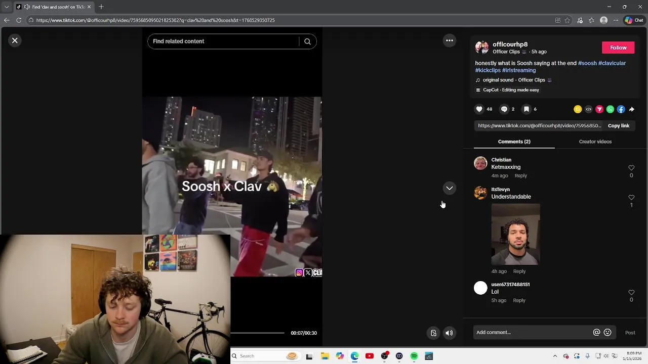Open image in ItsTevyn's comment
Image resolution: width=648 pixels, height=364 pixels.
515,234
